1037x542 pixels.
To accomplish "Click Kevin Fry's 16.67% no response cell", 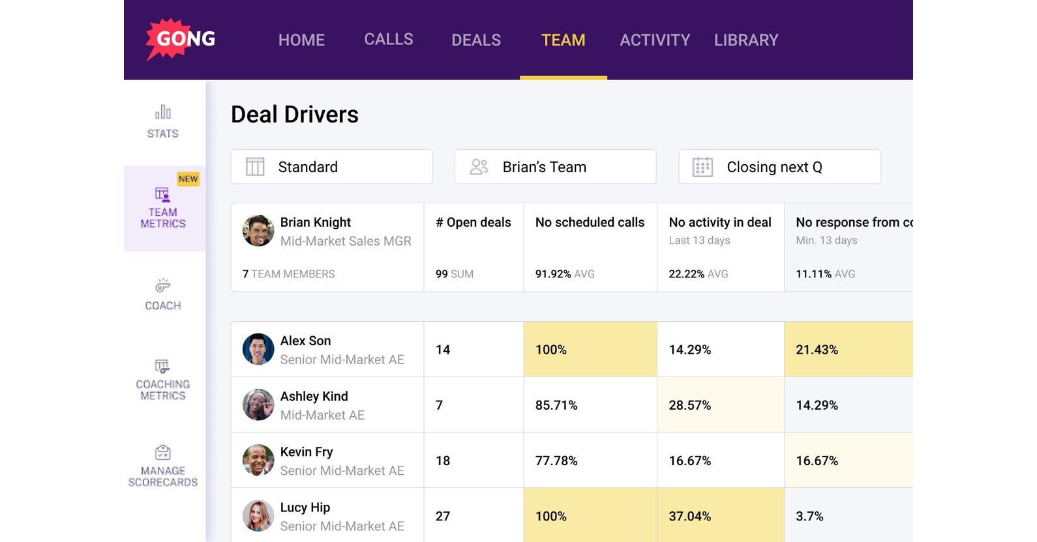I will [849, 461].
